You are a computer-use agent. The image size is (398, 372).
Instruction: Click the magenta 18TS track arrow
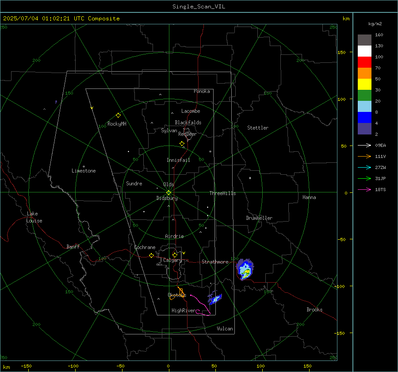point(364,189)
